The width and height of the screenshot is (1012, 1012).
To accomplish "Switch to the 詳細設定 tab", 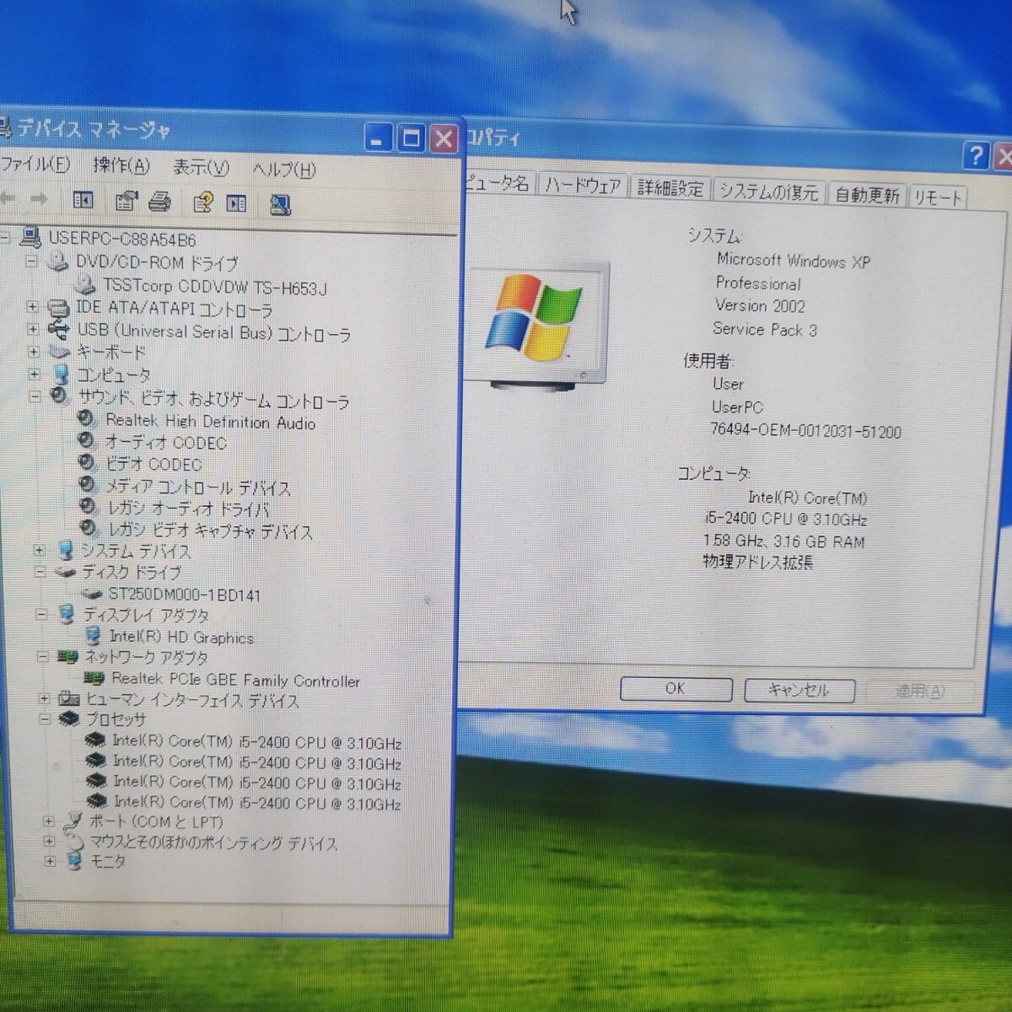I will coord(670,188).
